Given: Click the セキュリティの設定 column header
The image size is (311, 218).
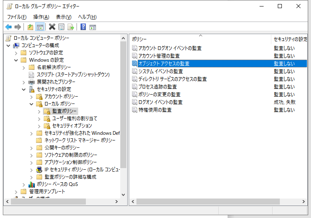Looking at the screenshot, I should [x=290, y=39].
